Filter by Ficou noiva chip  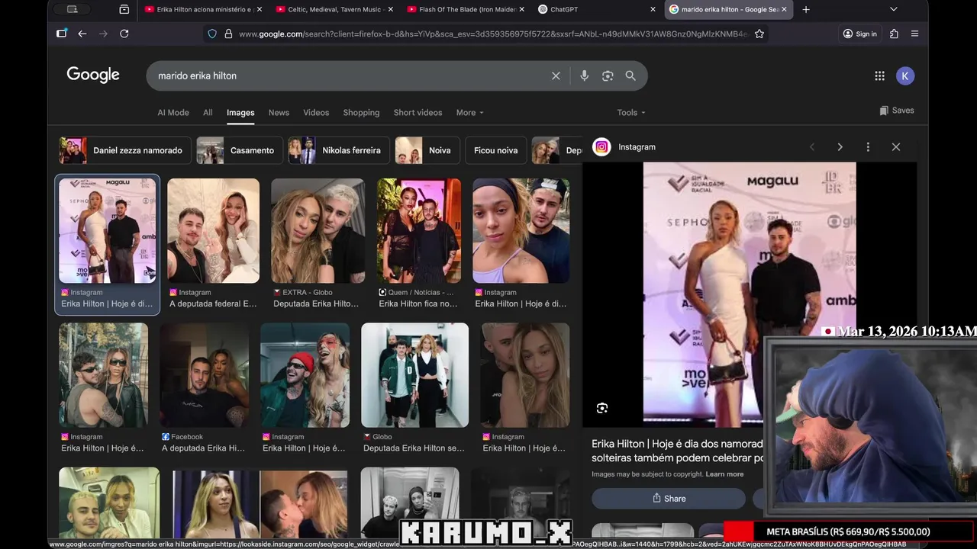[495, 150]
